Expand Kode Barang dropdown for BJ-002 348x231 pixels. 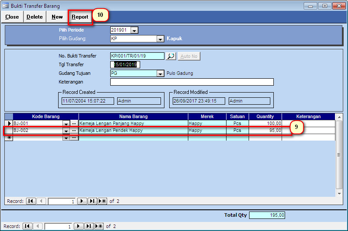pos(66,131)
